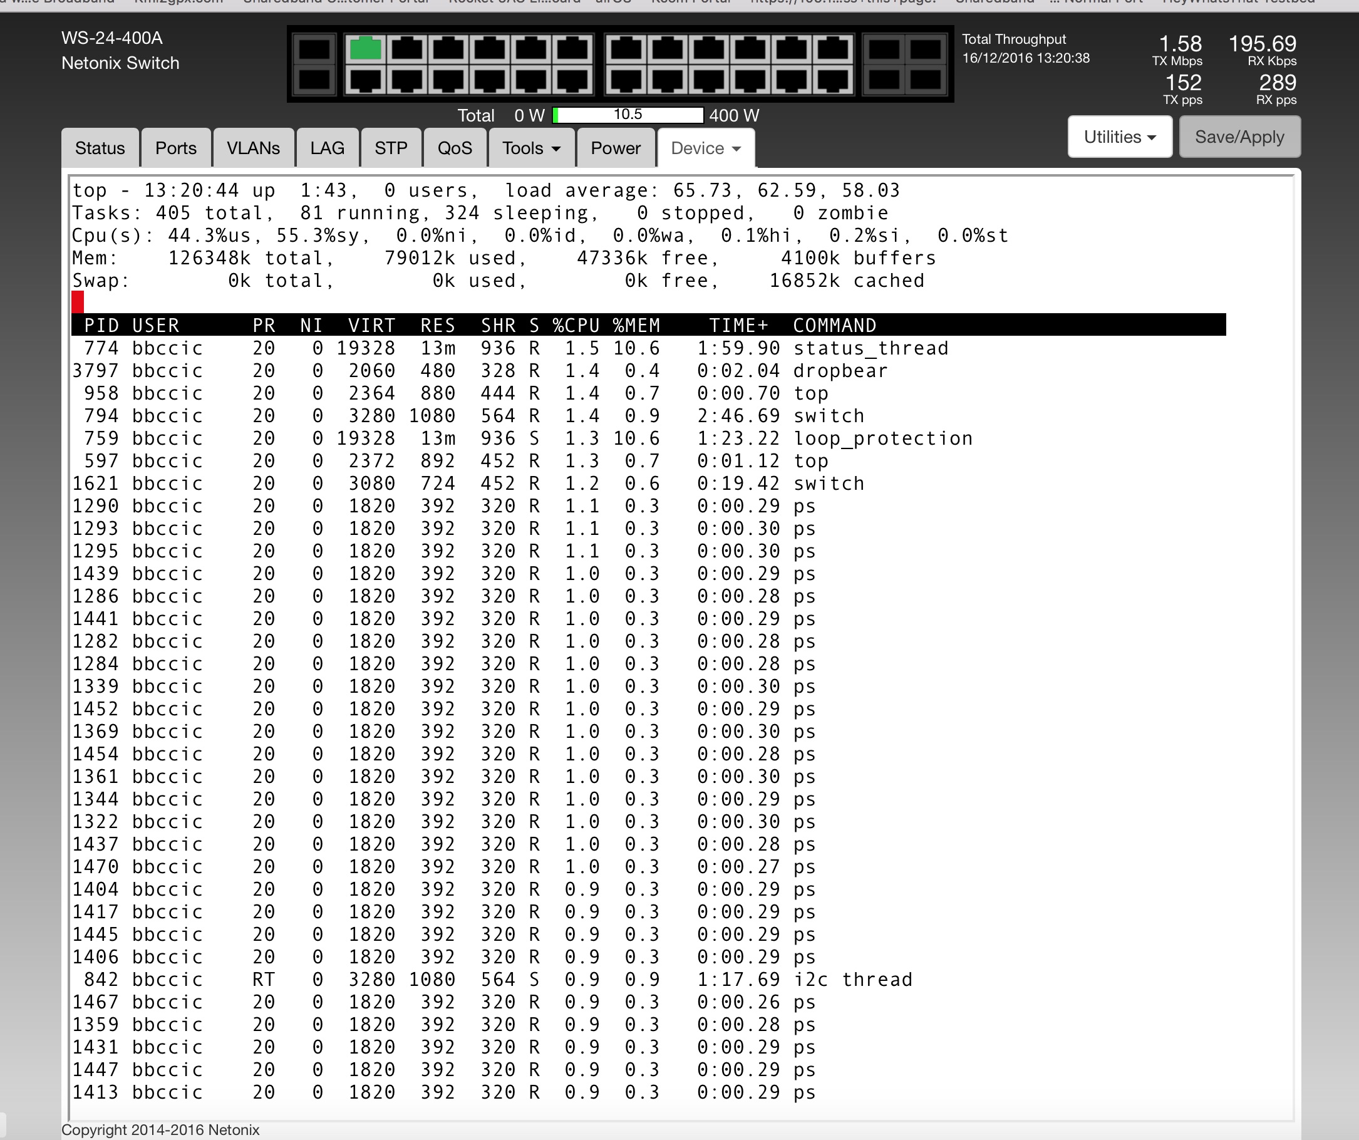The width and height of the screenshot is (1359, 1140).
Task: Click the second top-row Ethernet port icon
Action: click(x=406, y=49)
